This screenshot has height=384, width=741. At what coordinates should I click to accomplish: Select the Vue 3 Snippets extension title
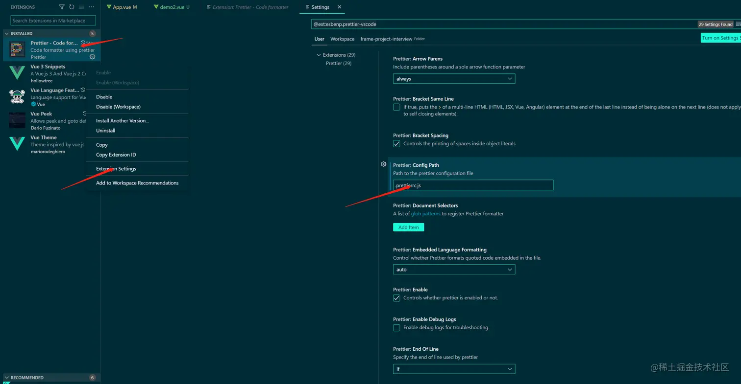[x=48, y=67]
